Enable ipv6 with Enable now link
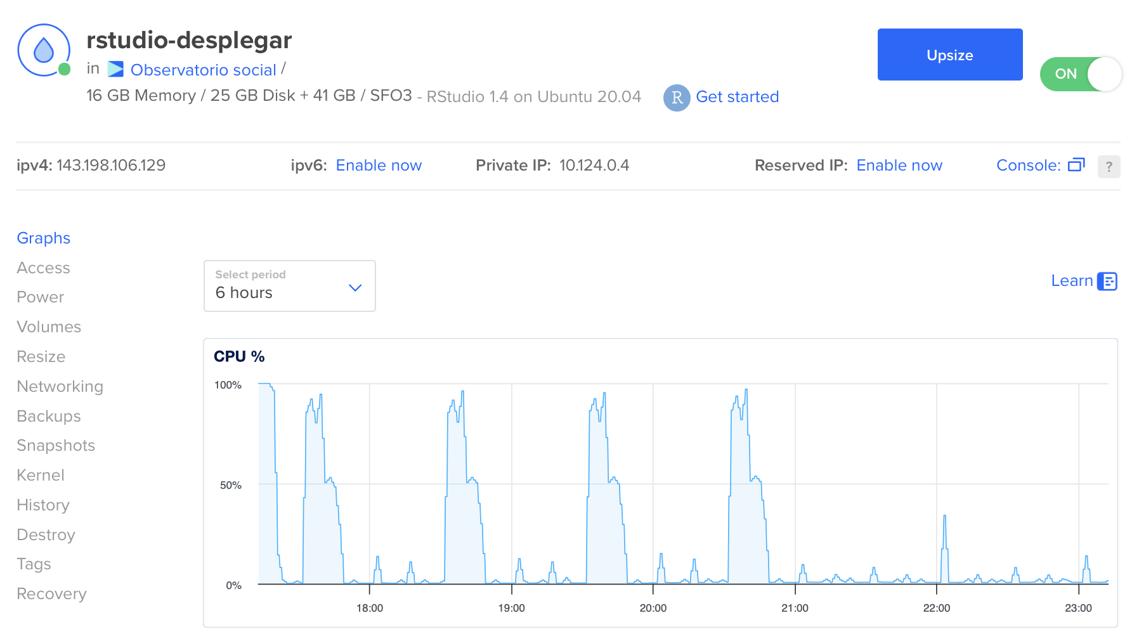This screenshot has height=634, width=1139. pyautogui.click(x=379, y=165)
